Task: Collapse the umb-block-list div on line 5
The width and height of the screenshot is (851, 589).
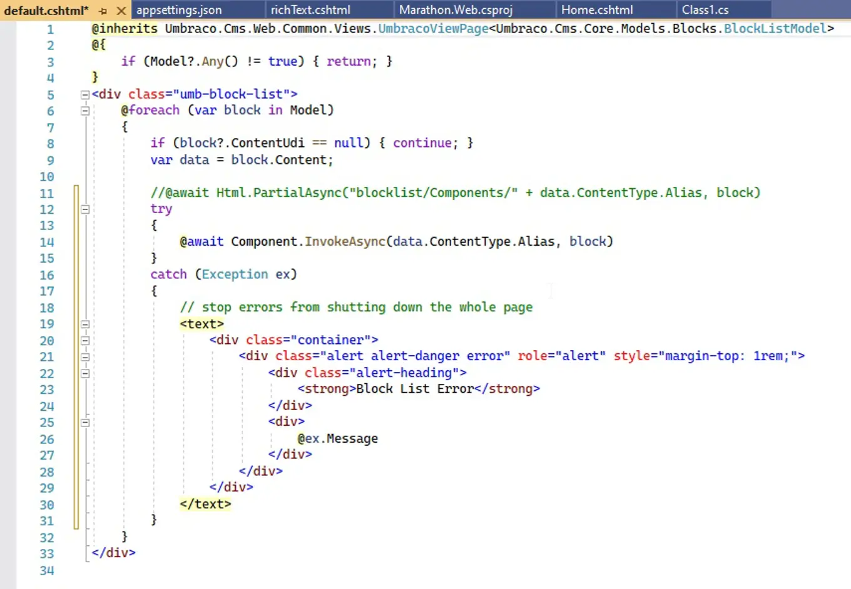Action: point(85,95)
